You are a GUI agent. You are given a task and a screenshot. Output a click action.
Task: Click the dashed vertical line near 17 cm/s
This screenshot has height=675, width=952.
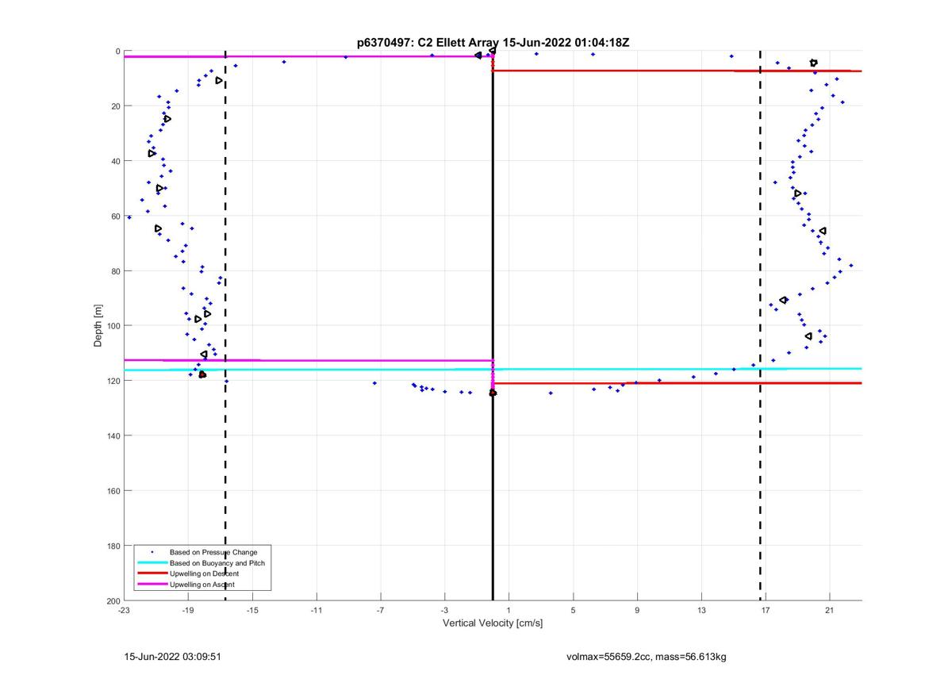click(x=760, y=325)
